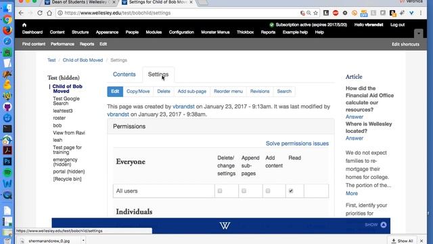
Task: Open the Appearance admin menu
Action: click(x=107, y=32)
